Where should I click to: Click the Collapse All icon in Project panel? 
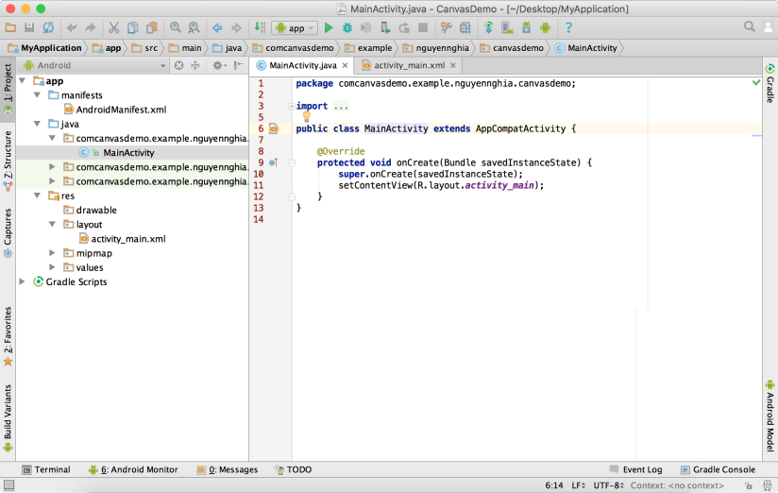click(x=195, y=65)
